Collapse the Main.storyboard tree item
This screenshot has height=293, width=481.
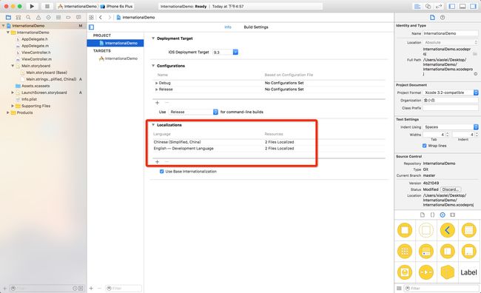pos(13,66)
